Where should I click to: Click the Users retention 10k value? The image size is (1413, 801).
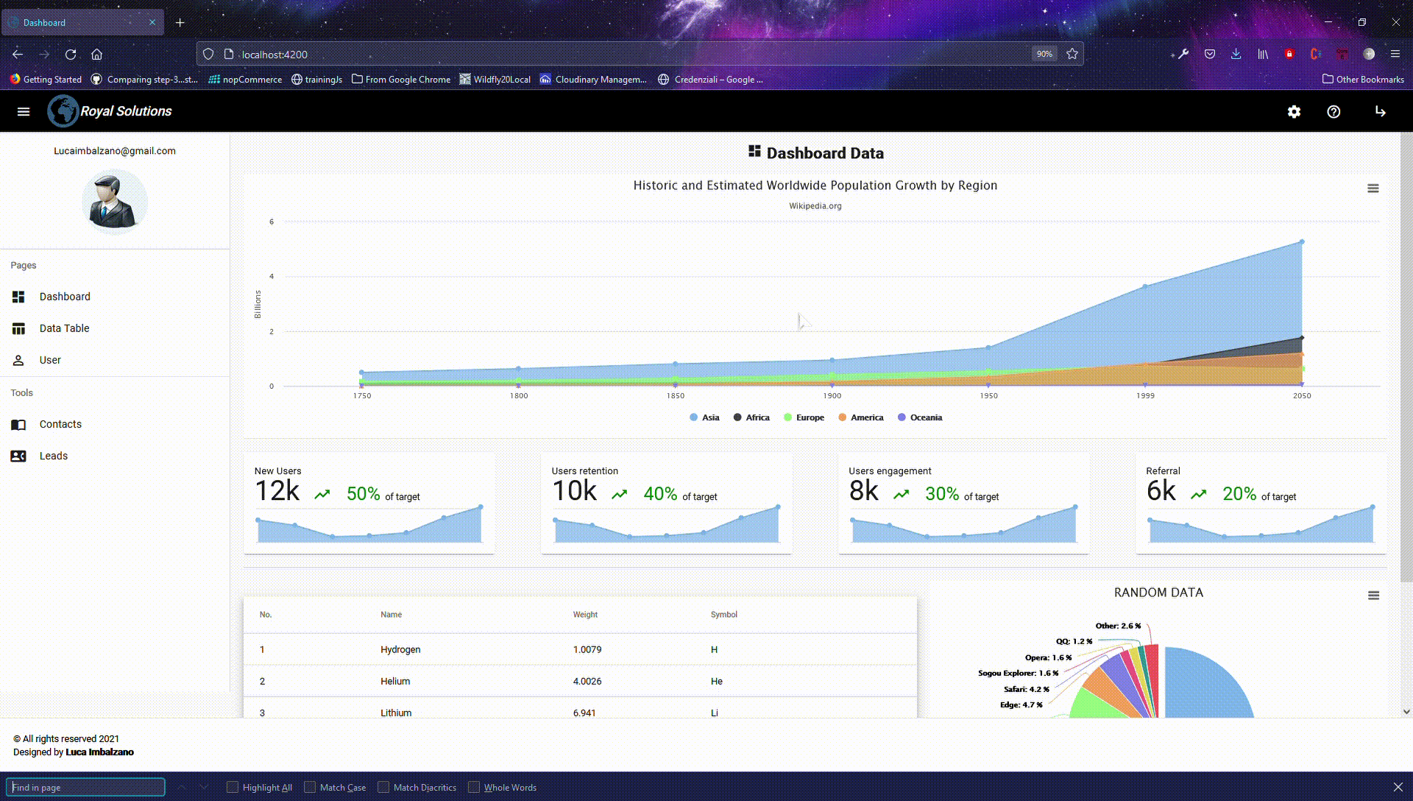[575, 491]
